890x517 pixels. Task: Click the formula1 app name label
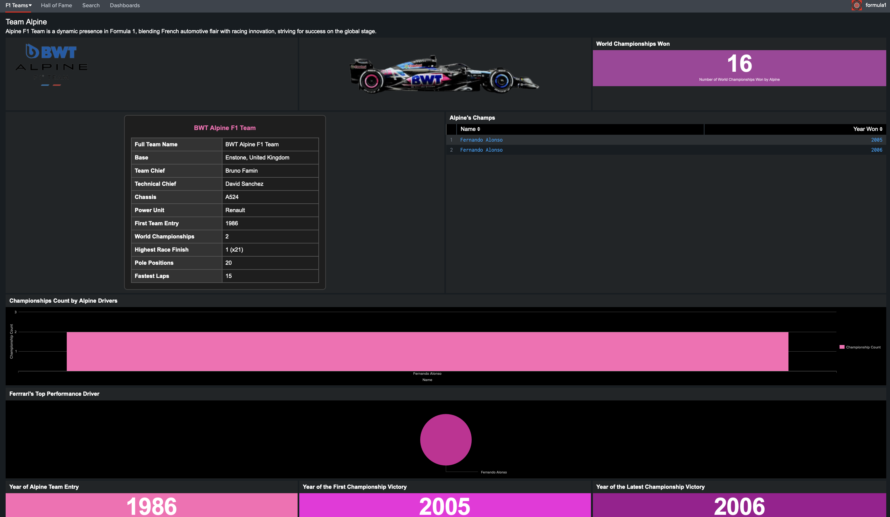(876, 5)
